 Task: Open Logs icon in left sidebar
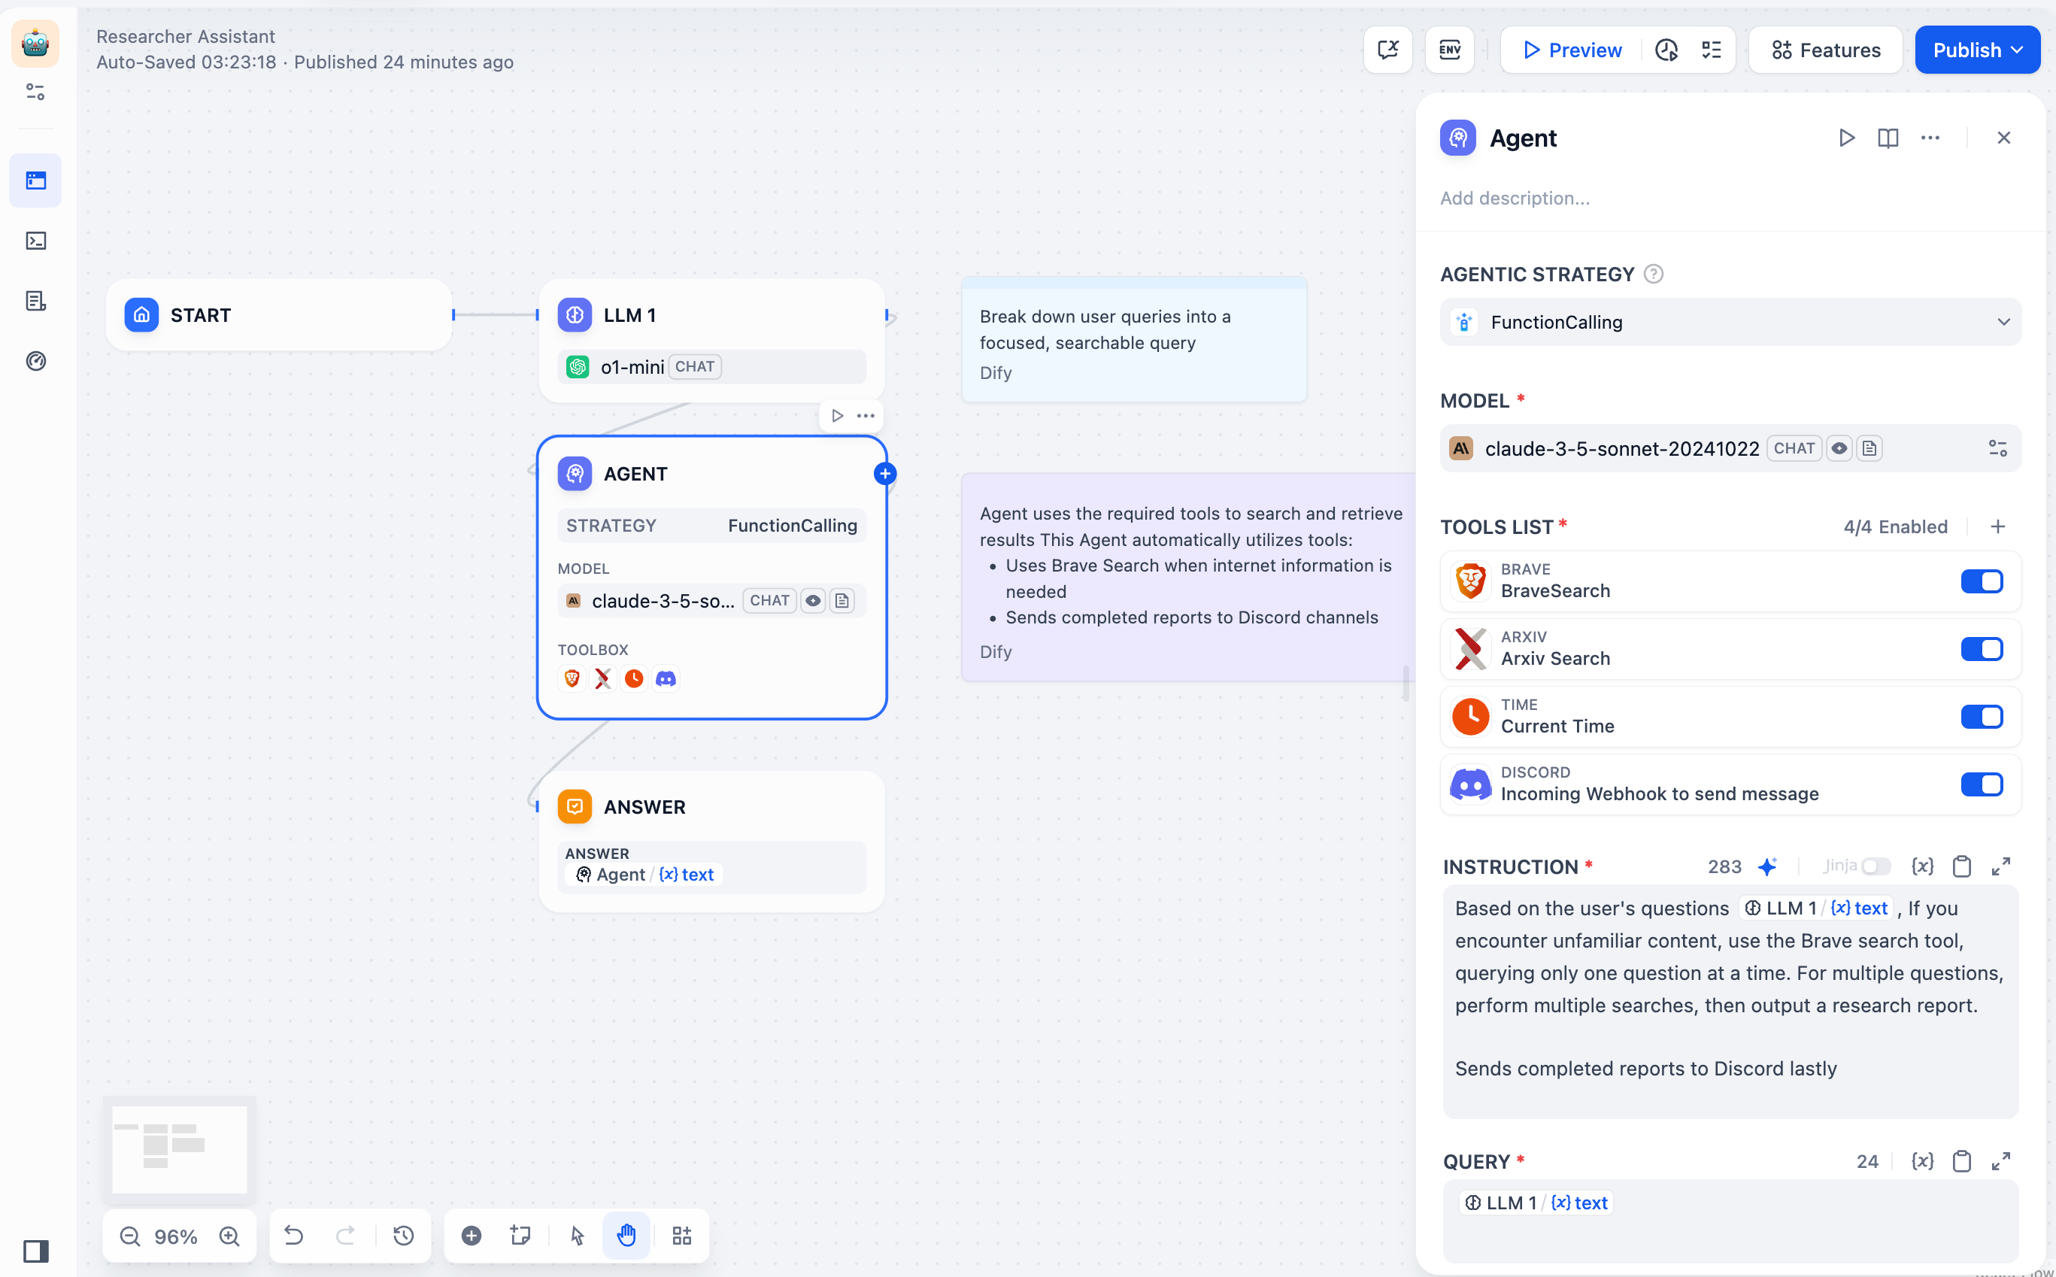35,301
